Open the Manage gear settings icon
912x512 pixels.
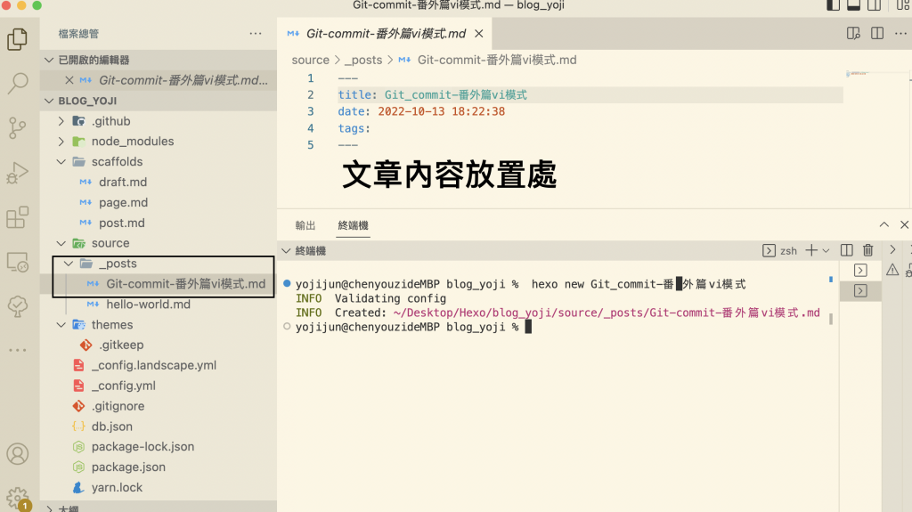(x=18, y=498)
